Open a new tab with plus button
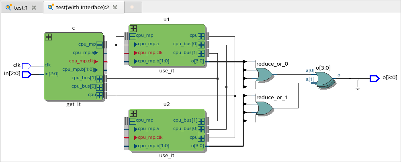The height and width of the screenshot is (162, 401). [132, 7]
